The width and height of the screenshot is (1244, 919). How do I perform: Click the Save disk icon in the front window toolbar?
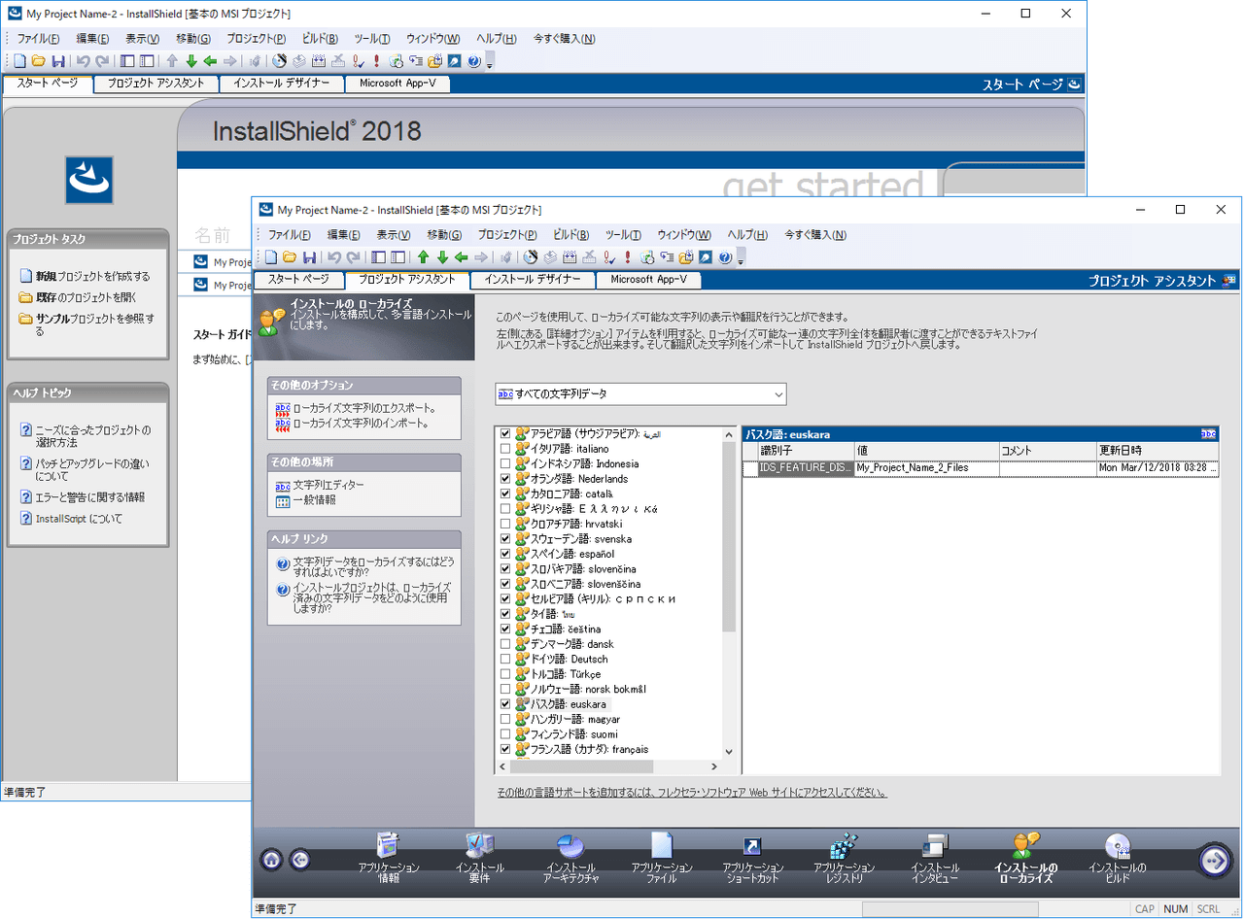coord(309,257)
